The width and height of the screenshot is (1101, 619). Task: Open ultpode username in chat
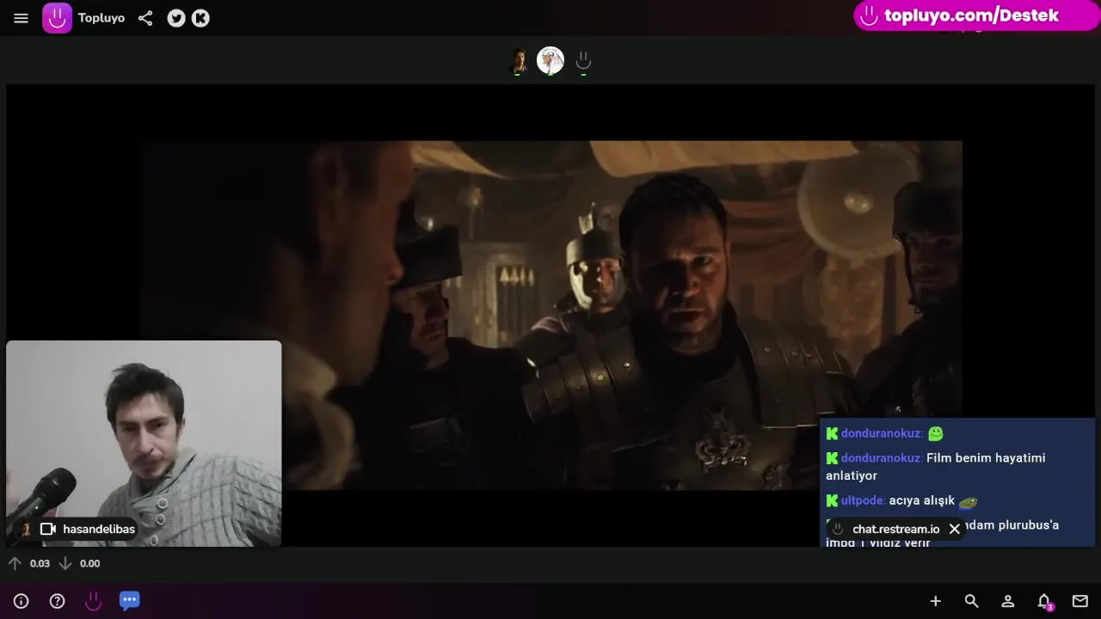click(863, 500)
